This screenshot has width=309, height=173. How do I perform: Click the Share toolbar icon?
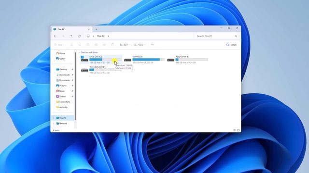pyautogui.click(x=104, y=45)
